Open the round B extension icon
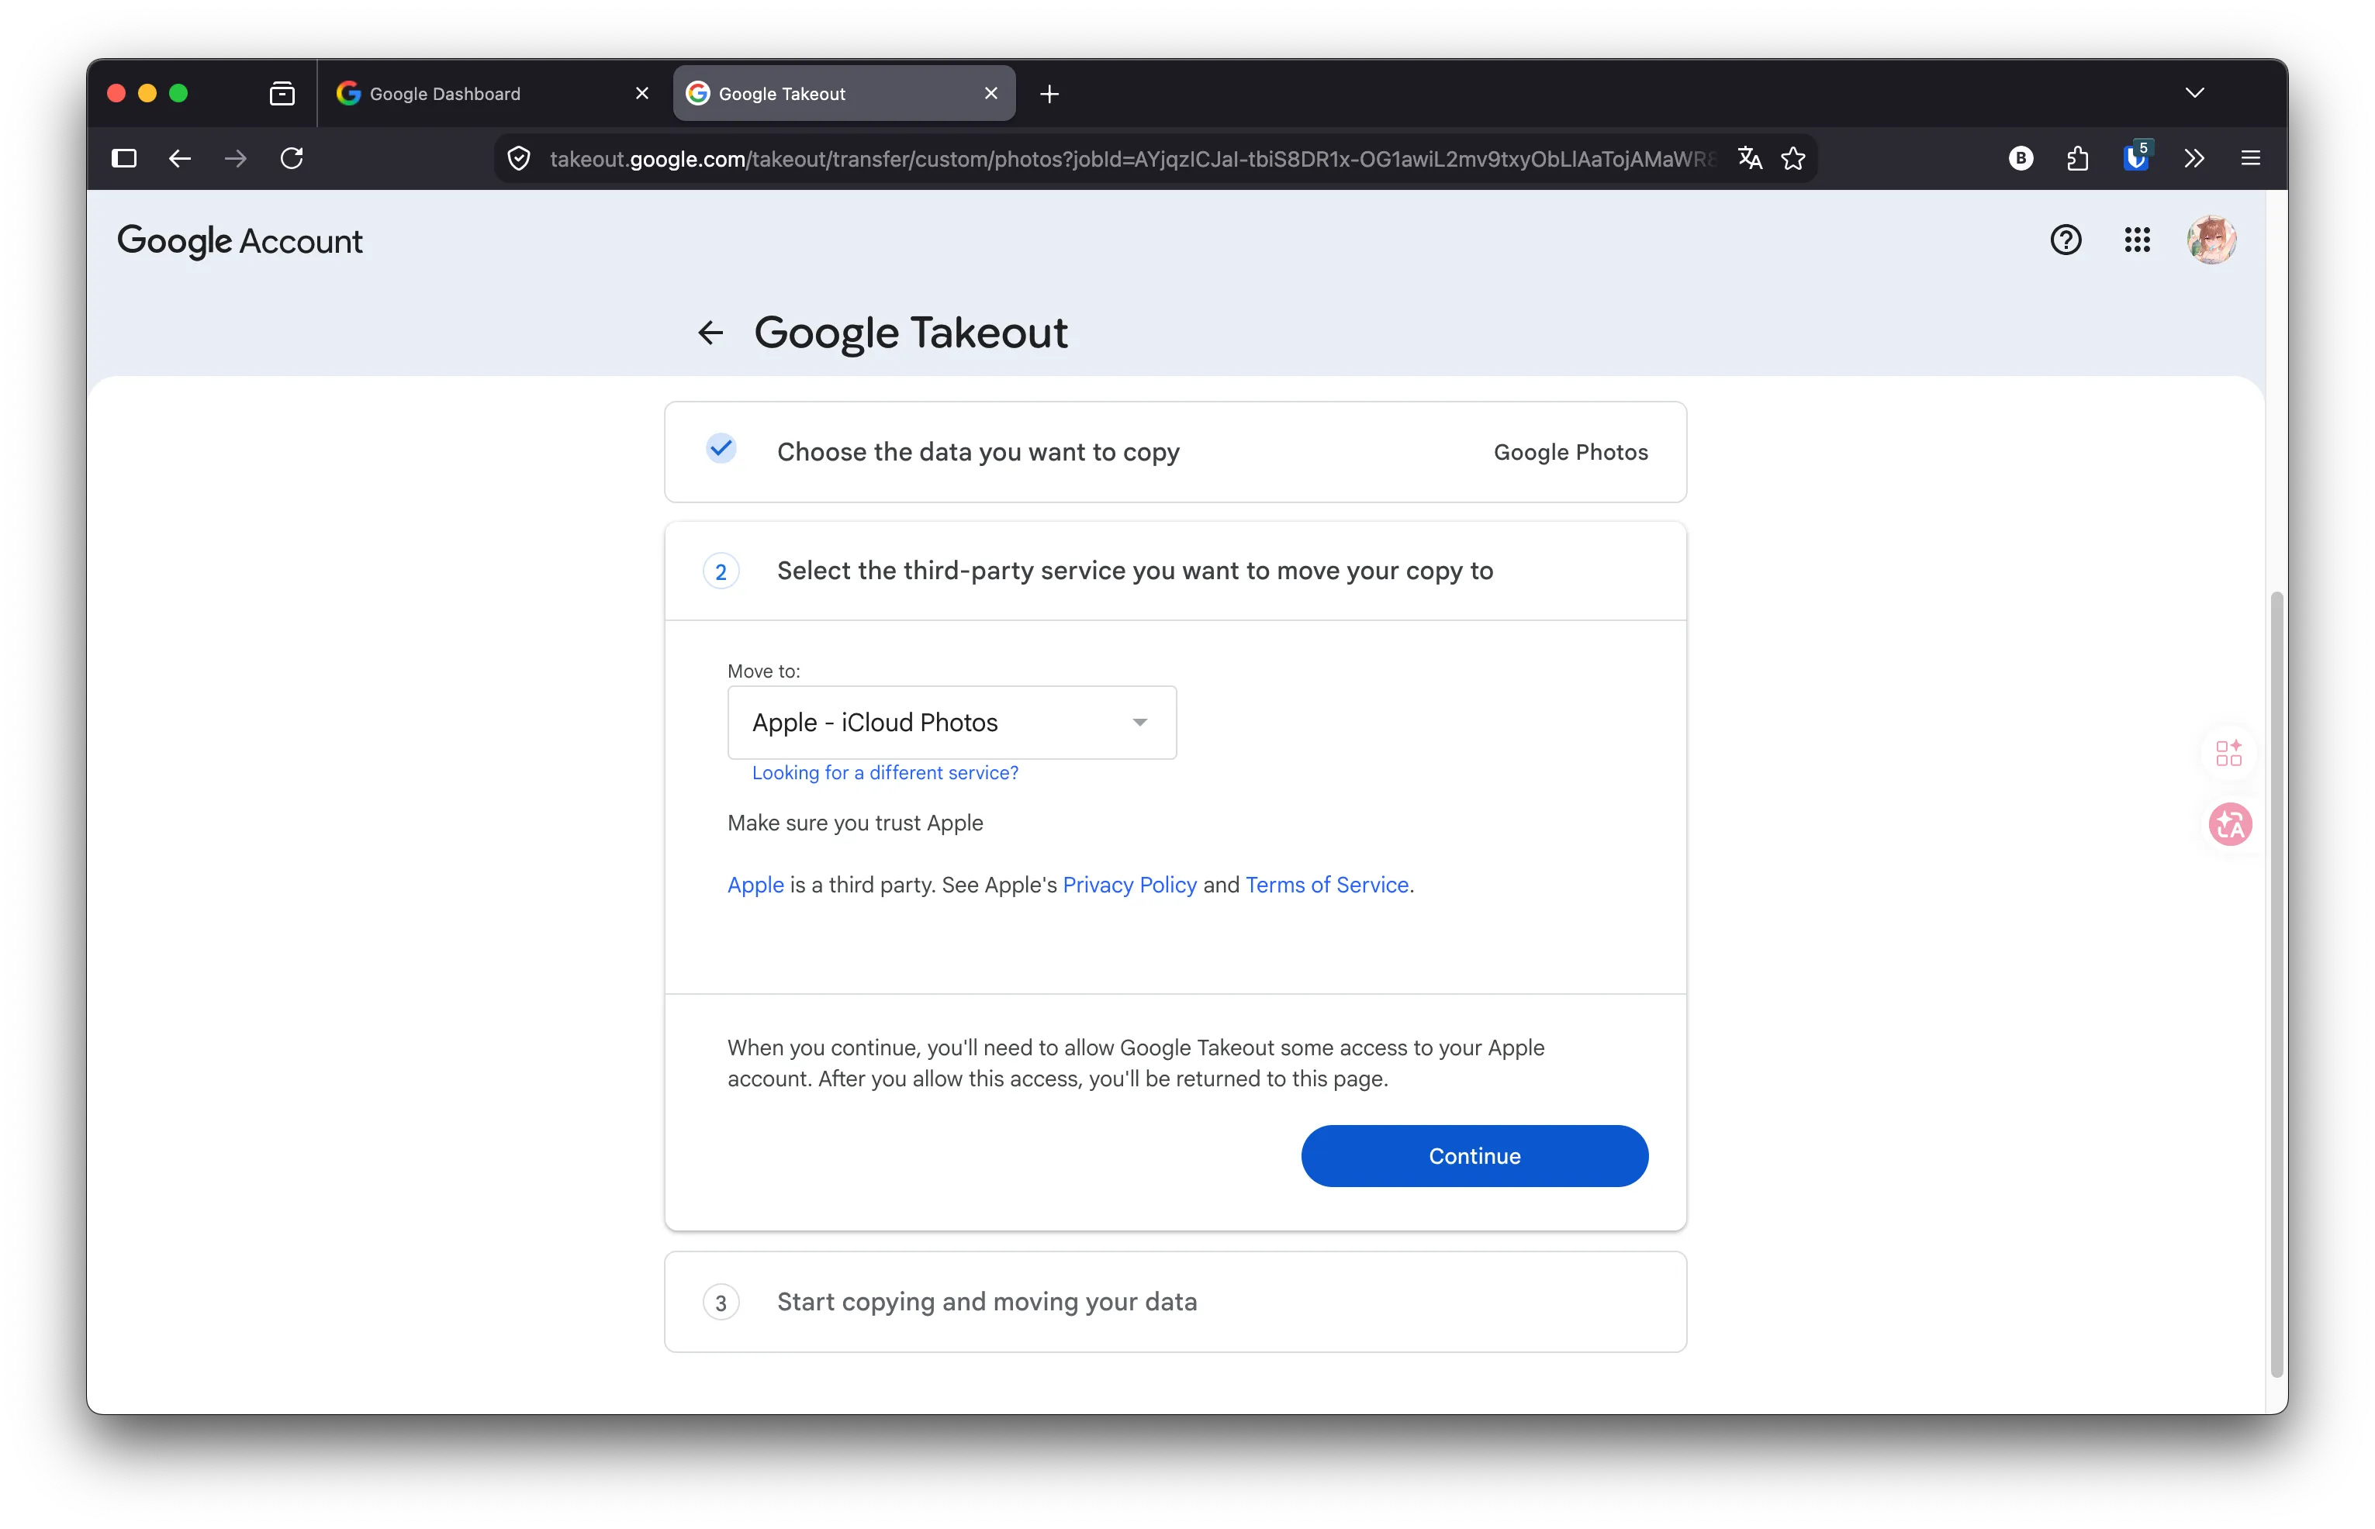The image size is (2375, 1529). (2021, 158)
